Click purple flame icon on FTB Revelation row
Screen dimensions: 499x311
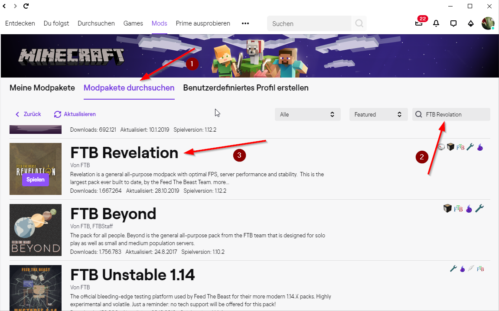coord(480,147)
